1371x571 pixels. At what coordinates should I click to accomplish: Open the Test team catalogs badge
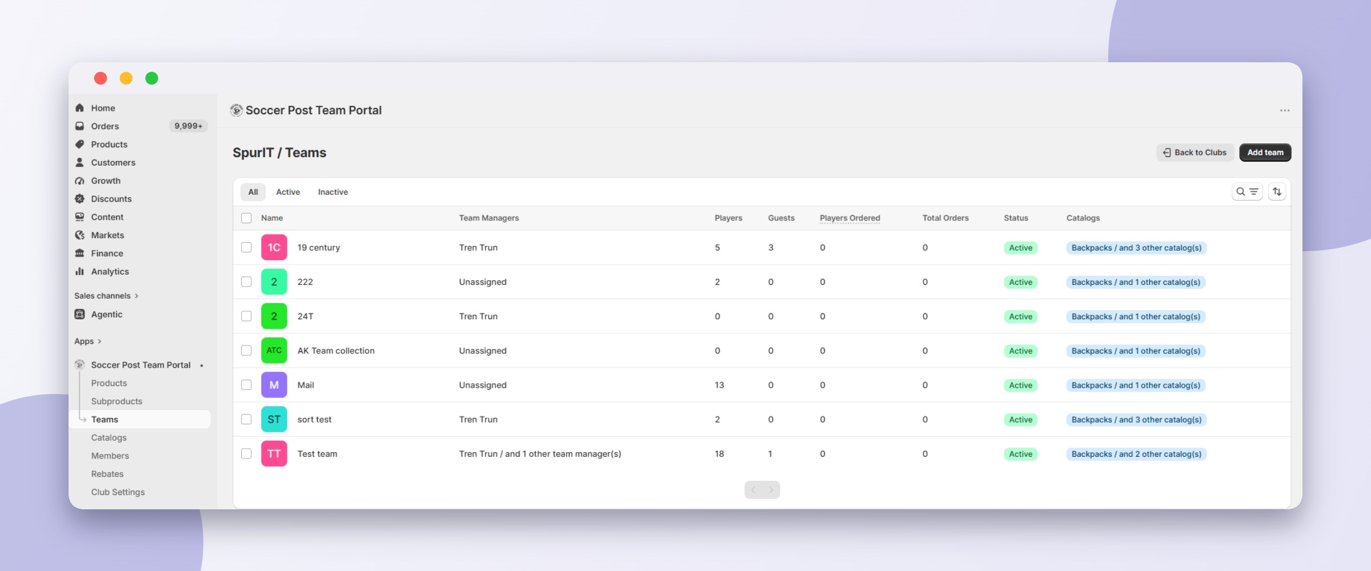point(1137,454)
